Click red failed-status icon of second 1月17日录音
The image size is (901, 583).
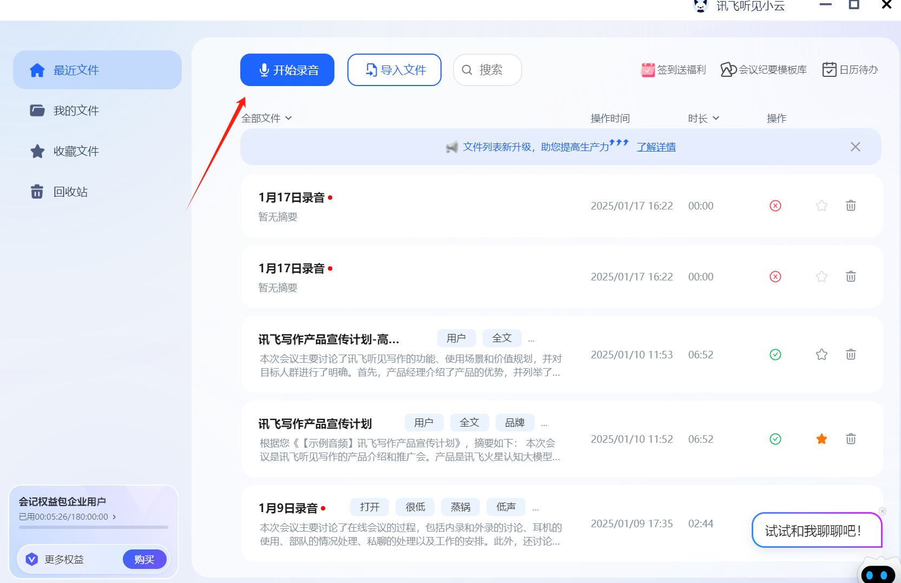775,277
